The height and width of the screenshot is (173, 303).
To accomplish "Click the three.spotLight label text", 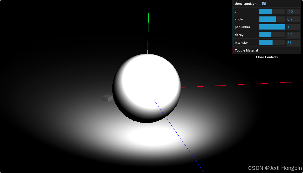I will click(x=246, y=4).
